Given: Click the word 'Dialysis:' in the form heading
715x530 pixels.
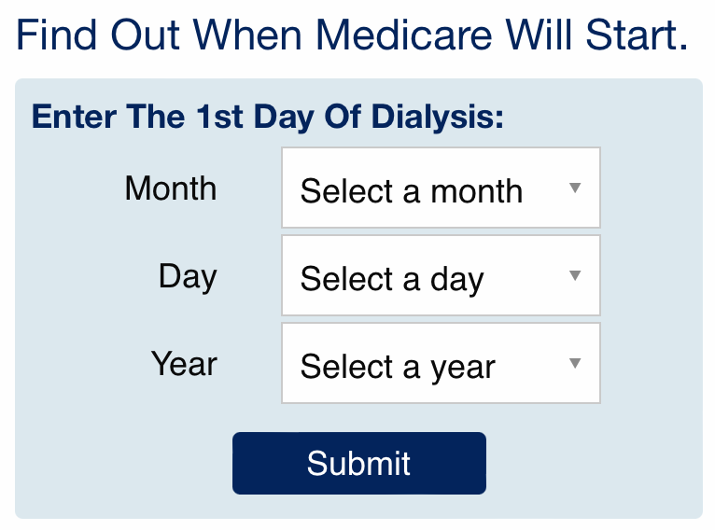Looking at the screenshot, I should point(438,118).
